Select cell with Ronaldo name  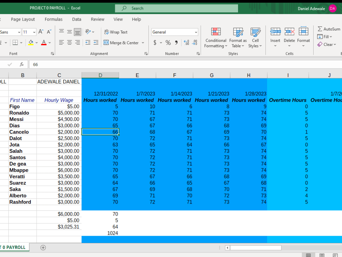pos(23,113)
